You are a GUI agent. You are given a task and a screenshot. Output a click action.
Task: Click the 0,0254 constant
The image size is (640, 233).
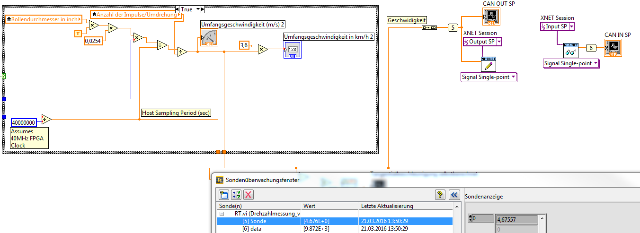coord(94,41)
